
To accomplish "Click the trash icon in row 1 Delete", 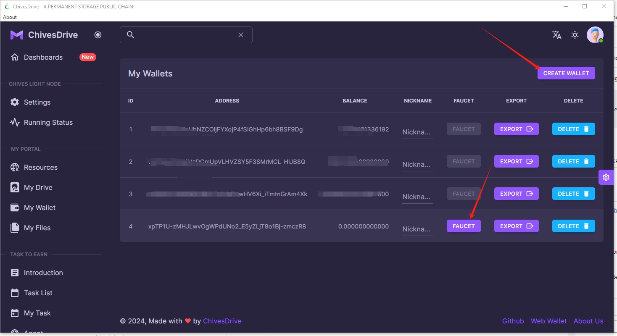I will [586, 129].
